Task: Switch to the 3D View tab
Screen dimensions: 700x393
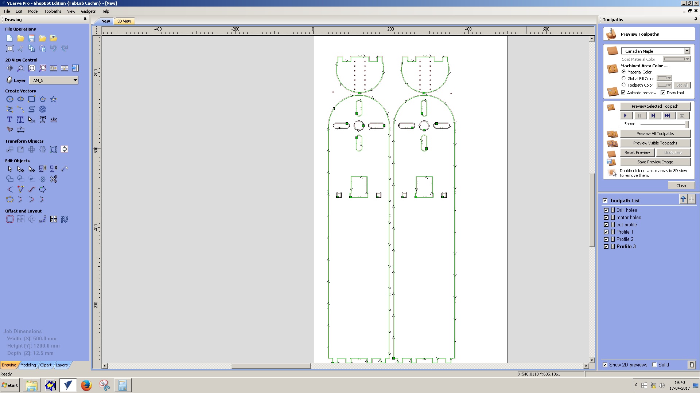Action: click(x=124, y=21)
